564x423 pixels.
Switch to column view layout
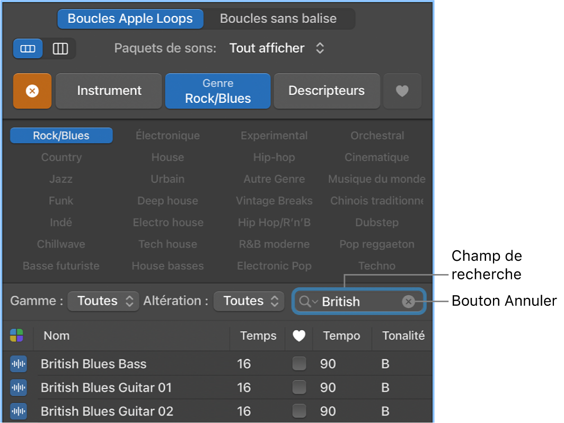coord(60,48)
